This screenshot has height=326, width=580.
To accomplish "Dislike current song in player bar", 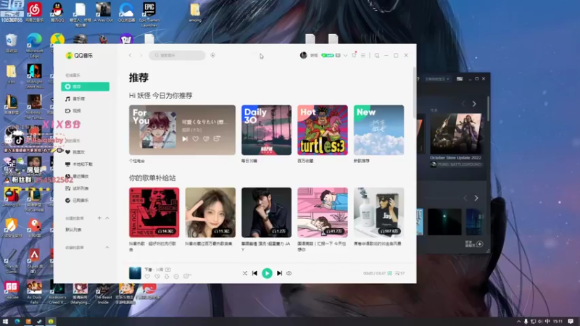I will coord(157,277).
